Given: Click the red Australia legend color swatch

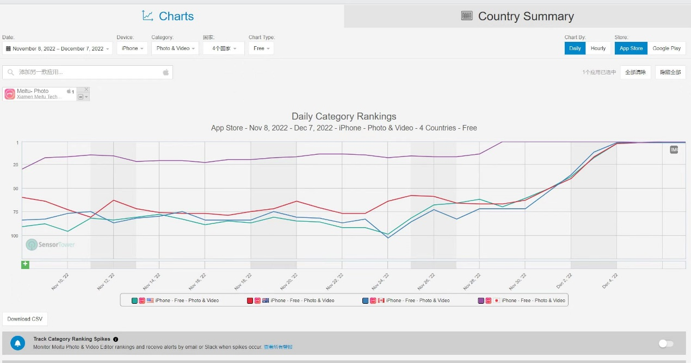Looking at the screenshot, I should tap(250, 301).
